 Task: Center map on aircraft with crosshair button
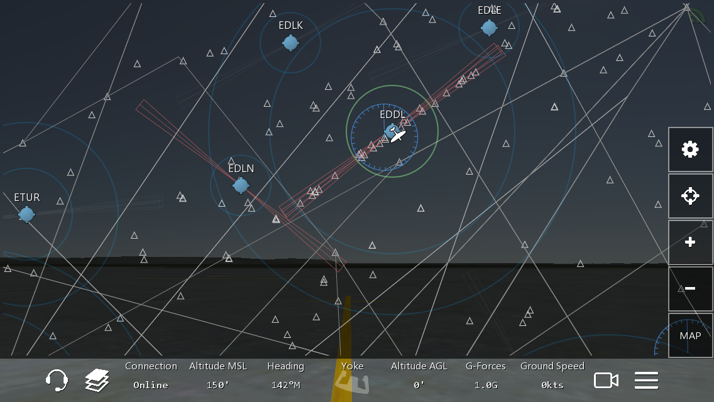point(690,196)
